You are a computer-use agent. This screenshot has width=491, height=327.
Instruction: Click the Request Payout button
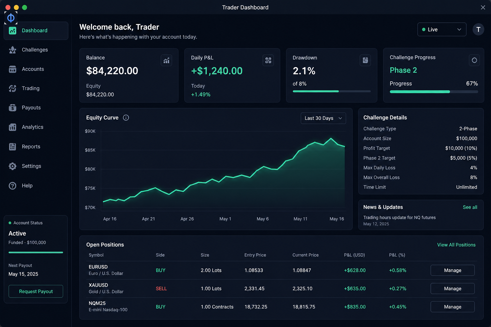click(36, 291)
